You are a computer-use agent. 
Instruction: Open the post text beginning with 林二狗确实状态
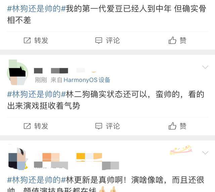pos(105,100)
